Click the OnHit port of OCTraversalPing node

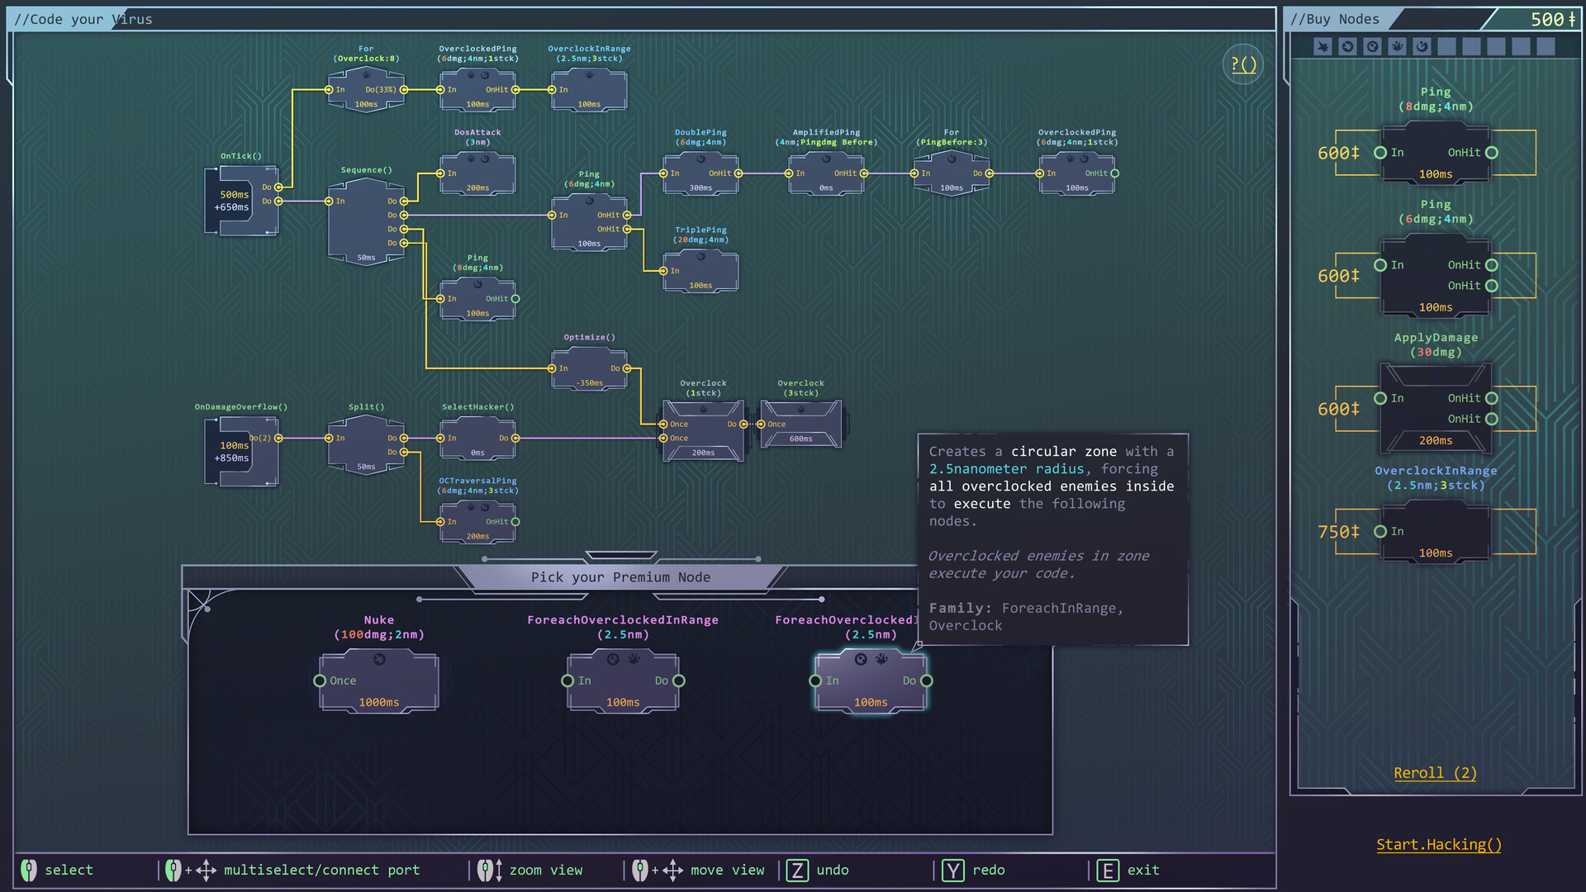[515, 522]
